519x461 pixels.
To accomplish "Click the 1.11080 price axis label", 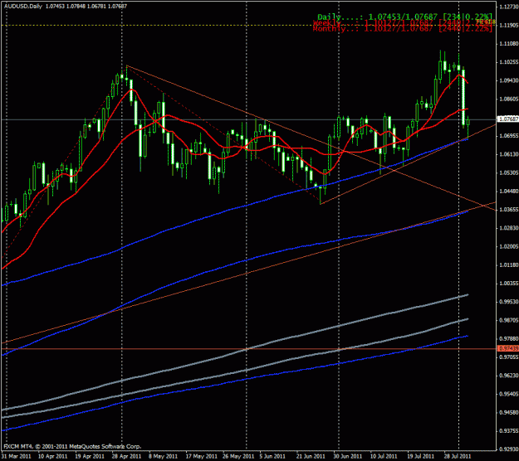I will point(509,44).
